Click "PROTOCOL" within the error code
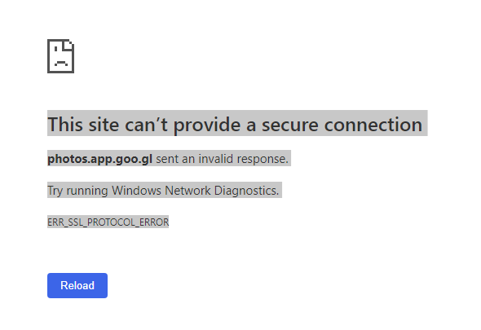Screen dimensions: 481x330 click(112, 222)
